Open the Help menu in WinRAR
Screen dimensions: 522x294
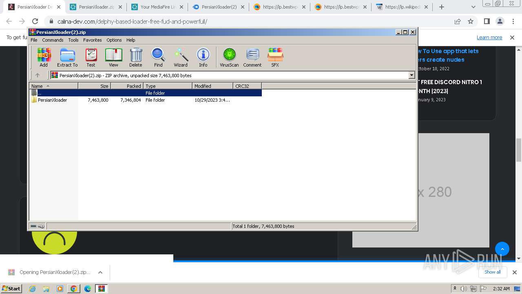click(x=131, y=40)
